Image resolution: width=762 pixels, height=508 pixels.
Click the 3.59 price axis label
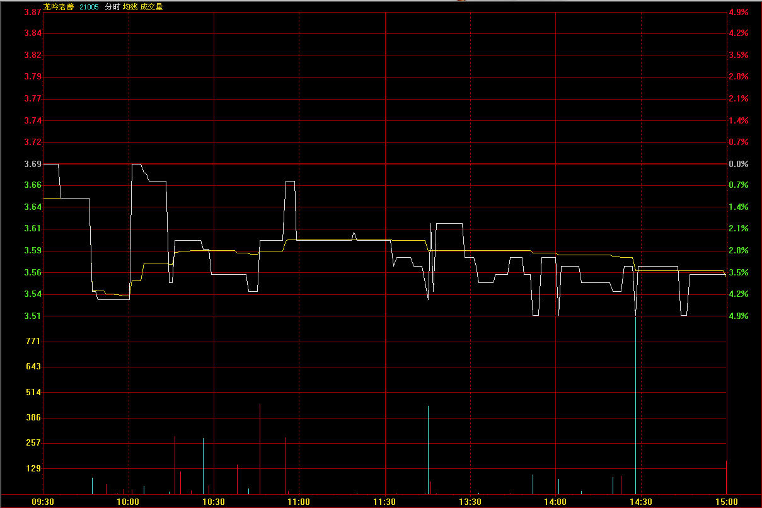click(x=33, y=250)
